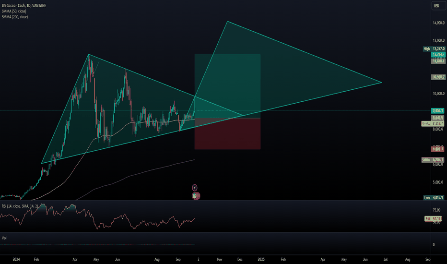Click the 2024 label on time axis
The height and width of the screenshot is (264, 447).
click(x=16, y=259)
